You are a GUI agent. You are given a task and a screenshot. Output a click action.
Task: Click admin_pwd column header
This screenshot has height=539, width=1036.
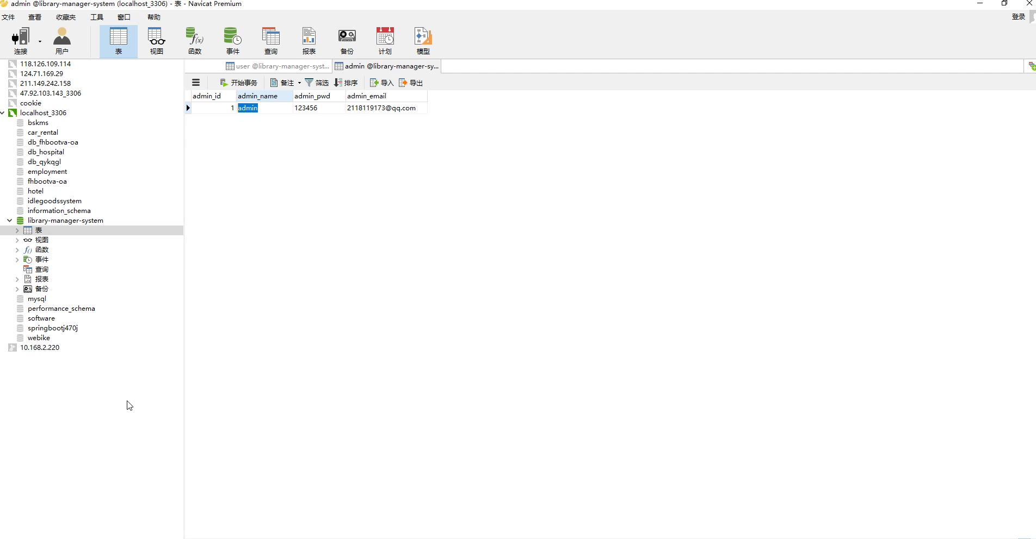click(319, 96)
